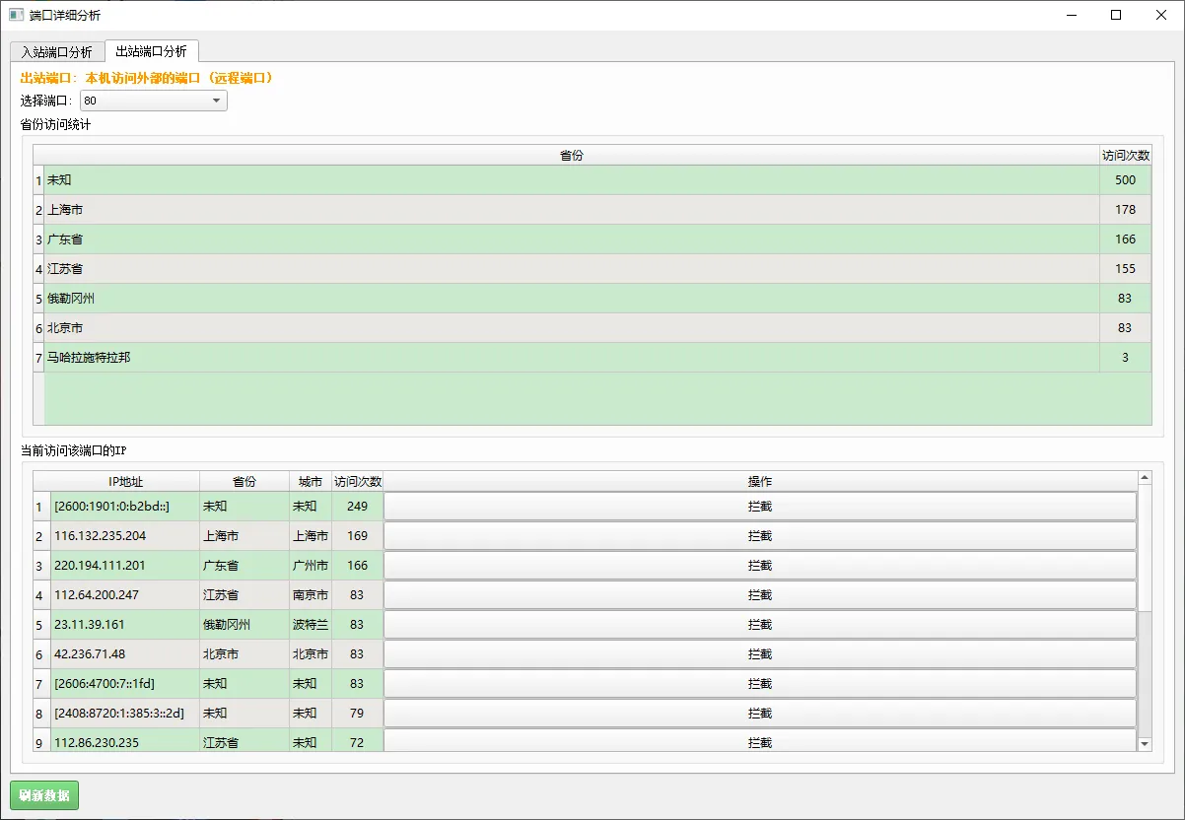Click the 访问次数 column header
The image size is (1185, 820).
(x=1125, y=155)
